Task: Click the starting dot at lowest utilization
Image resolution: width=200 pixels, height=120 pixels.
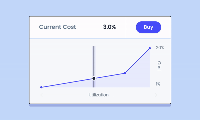Action: click(x=41, y=87)
